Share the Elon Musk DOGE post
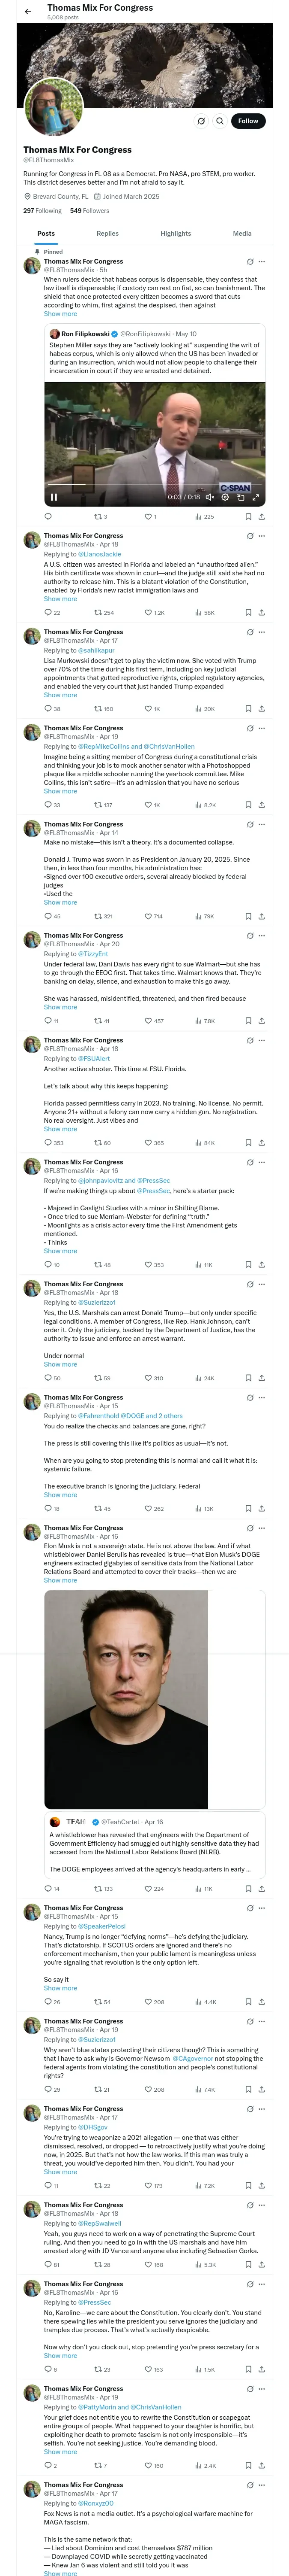 click(261, 1889)
